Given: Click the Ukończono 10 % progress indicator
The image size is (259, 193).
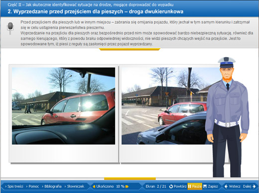Looking at the screenshot, I should click(x=111, y=187).
